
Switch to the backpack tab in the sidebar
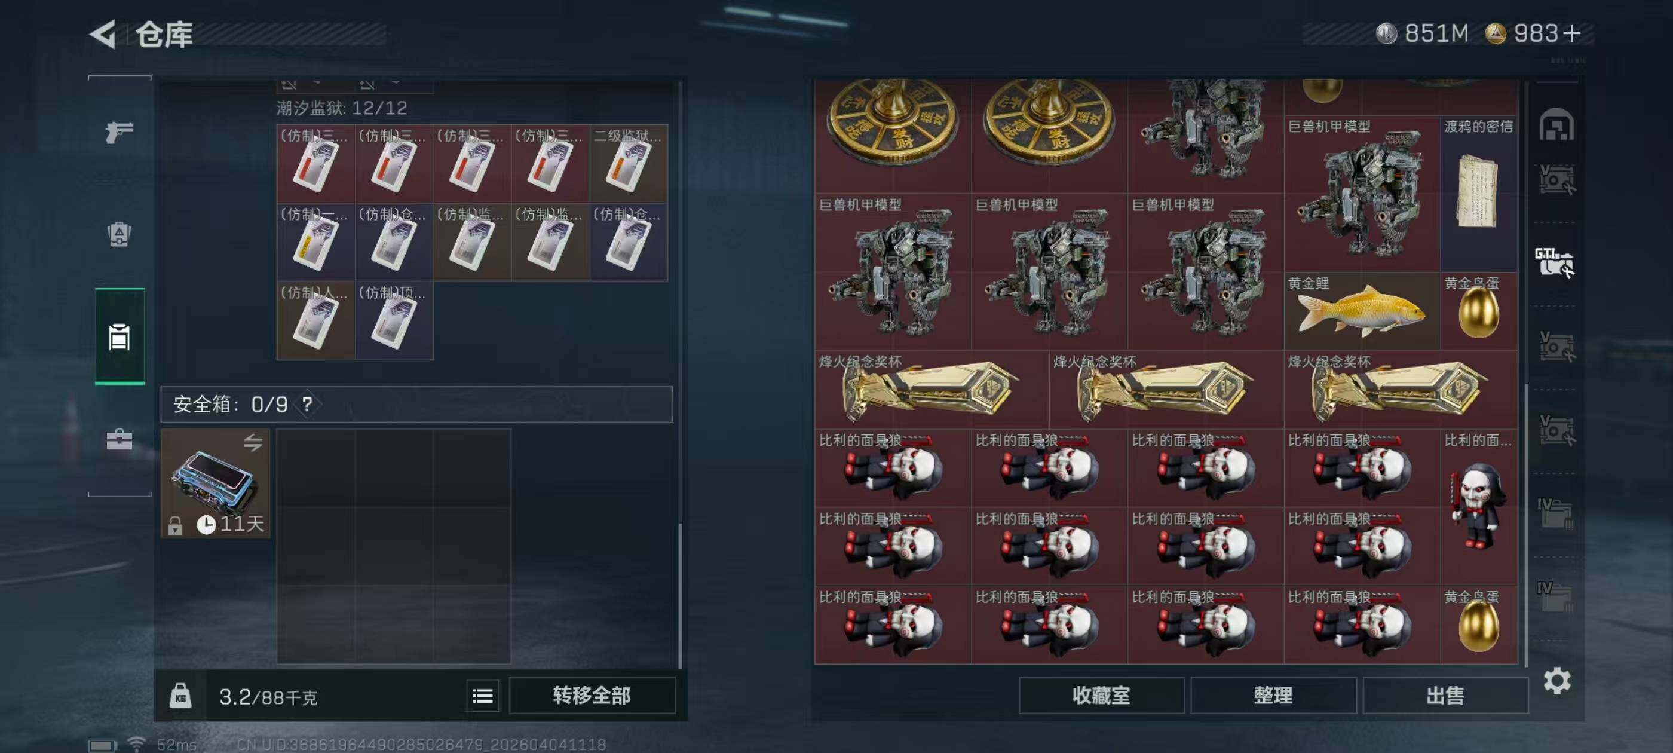[119, 234]
